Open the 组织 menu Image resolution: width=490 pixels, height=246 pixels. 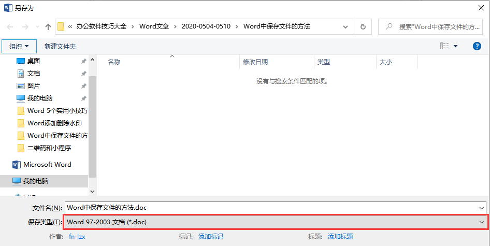[19, 46]
